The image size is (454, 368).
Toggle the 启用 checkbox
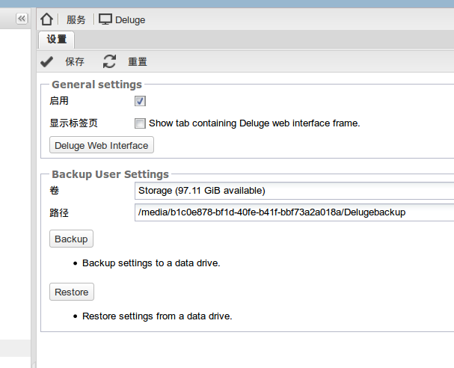[140, 101]
